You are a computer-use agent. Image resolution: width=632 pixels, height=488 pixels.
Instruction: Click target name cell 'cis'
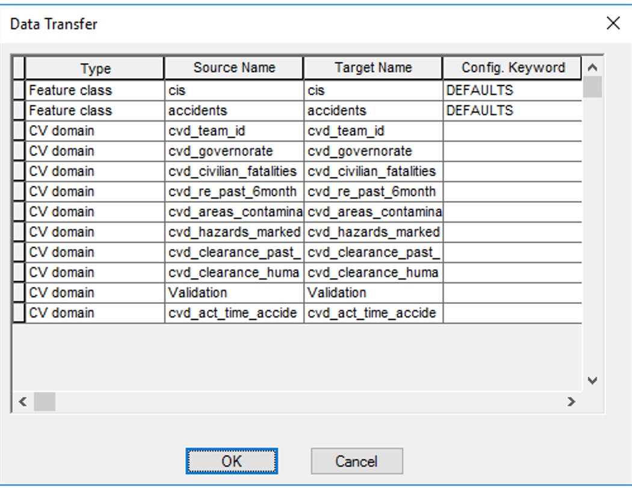[373, 90]
